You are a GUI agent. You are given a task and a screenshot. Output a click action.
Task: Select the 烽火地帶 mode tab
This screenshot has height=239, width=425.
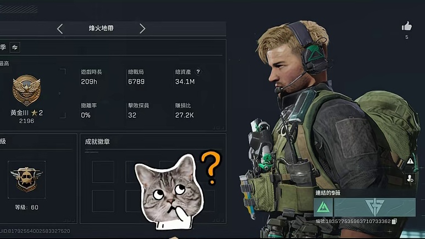tap(101, 28)
